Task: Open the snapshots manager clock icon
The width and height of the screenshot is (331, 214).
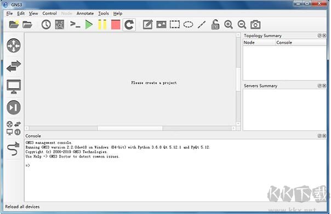Action: (x=46, y=25)
